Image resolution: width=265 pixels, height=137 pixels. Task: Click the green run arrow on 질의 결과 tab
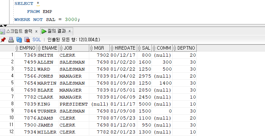[44, 31]
